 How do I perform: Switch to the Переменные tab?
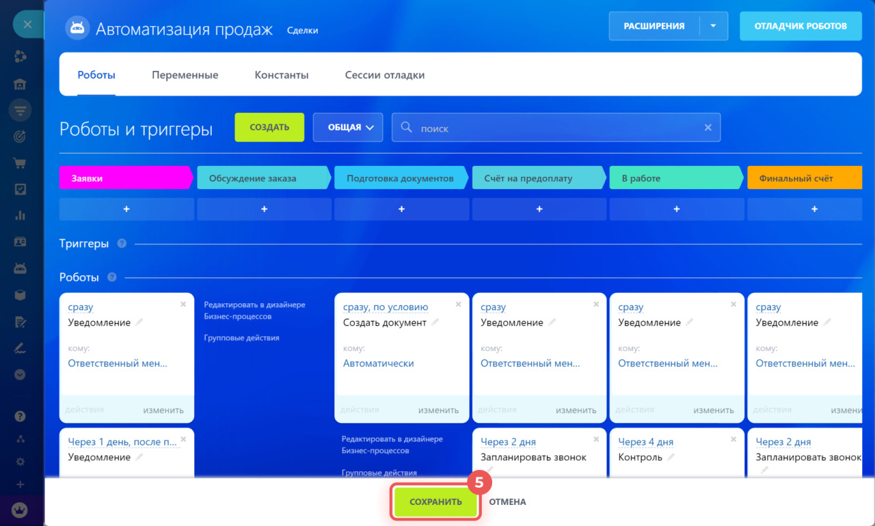(x=185, y=75)
